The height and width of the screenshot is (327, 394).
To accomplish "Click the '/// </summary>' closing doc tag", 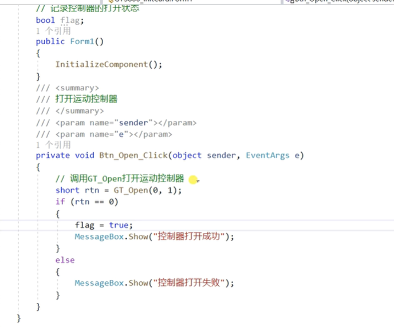I will point(70,111).
